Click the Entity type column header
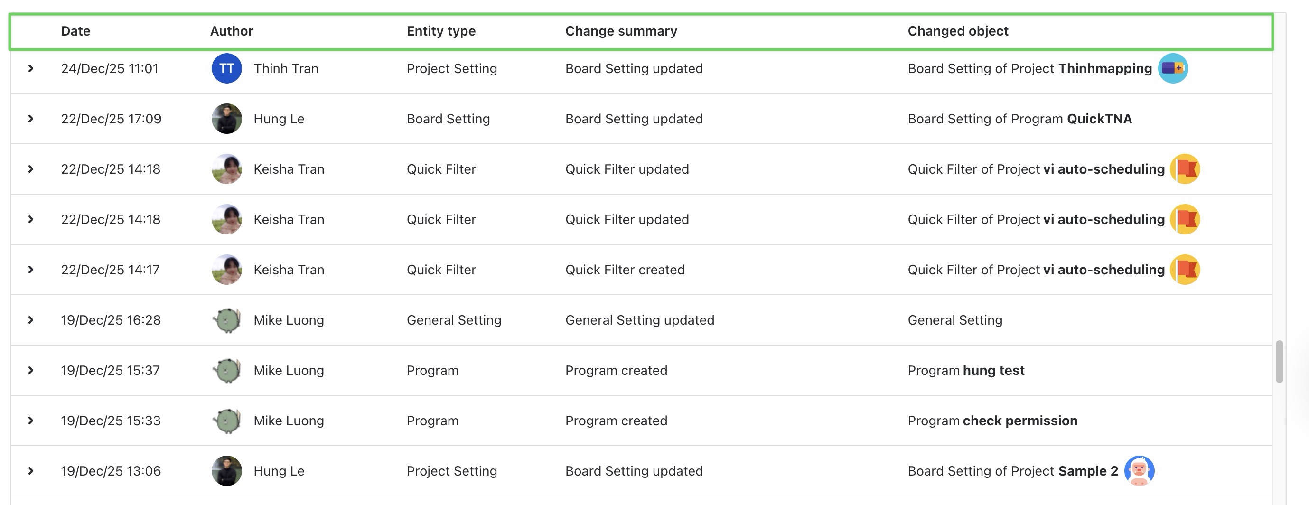The image size is (1309, 505). (441, 31)
